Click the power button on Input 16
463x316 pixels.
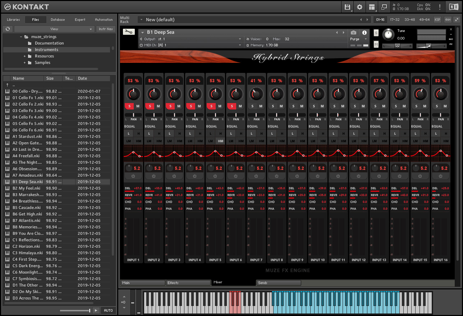tap(441, 176)
